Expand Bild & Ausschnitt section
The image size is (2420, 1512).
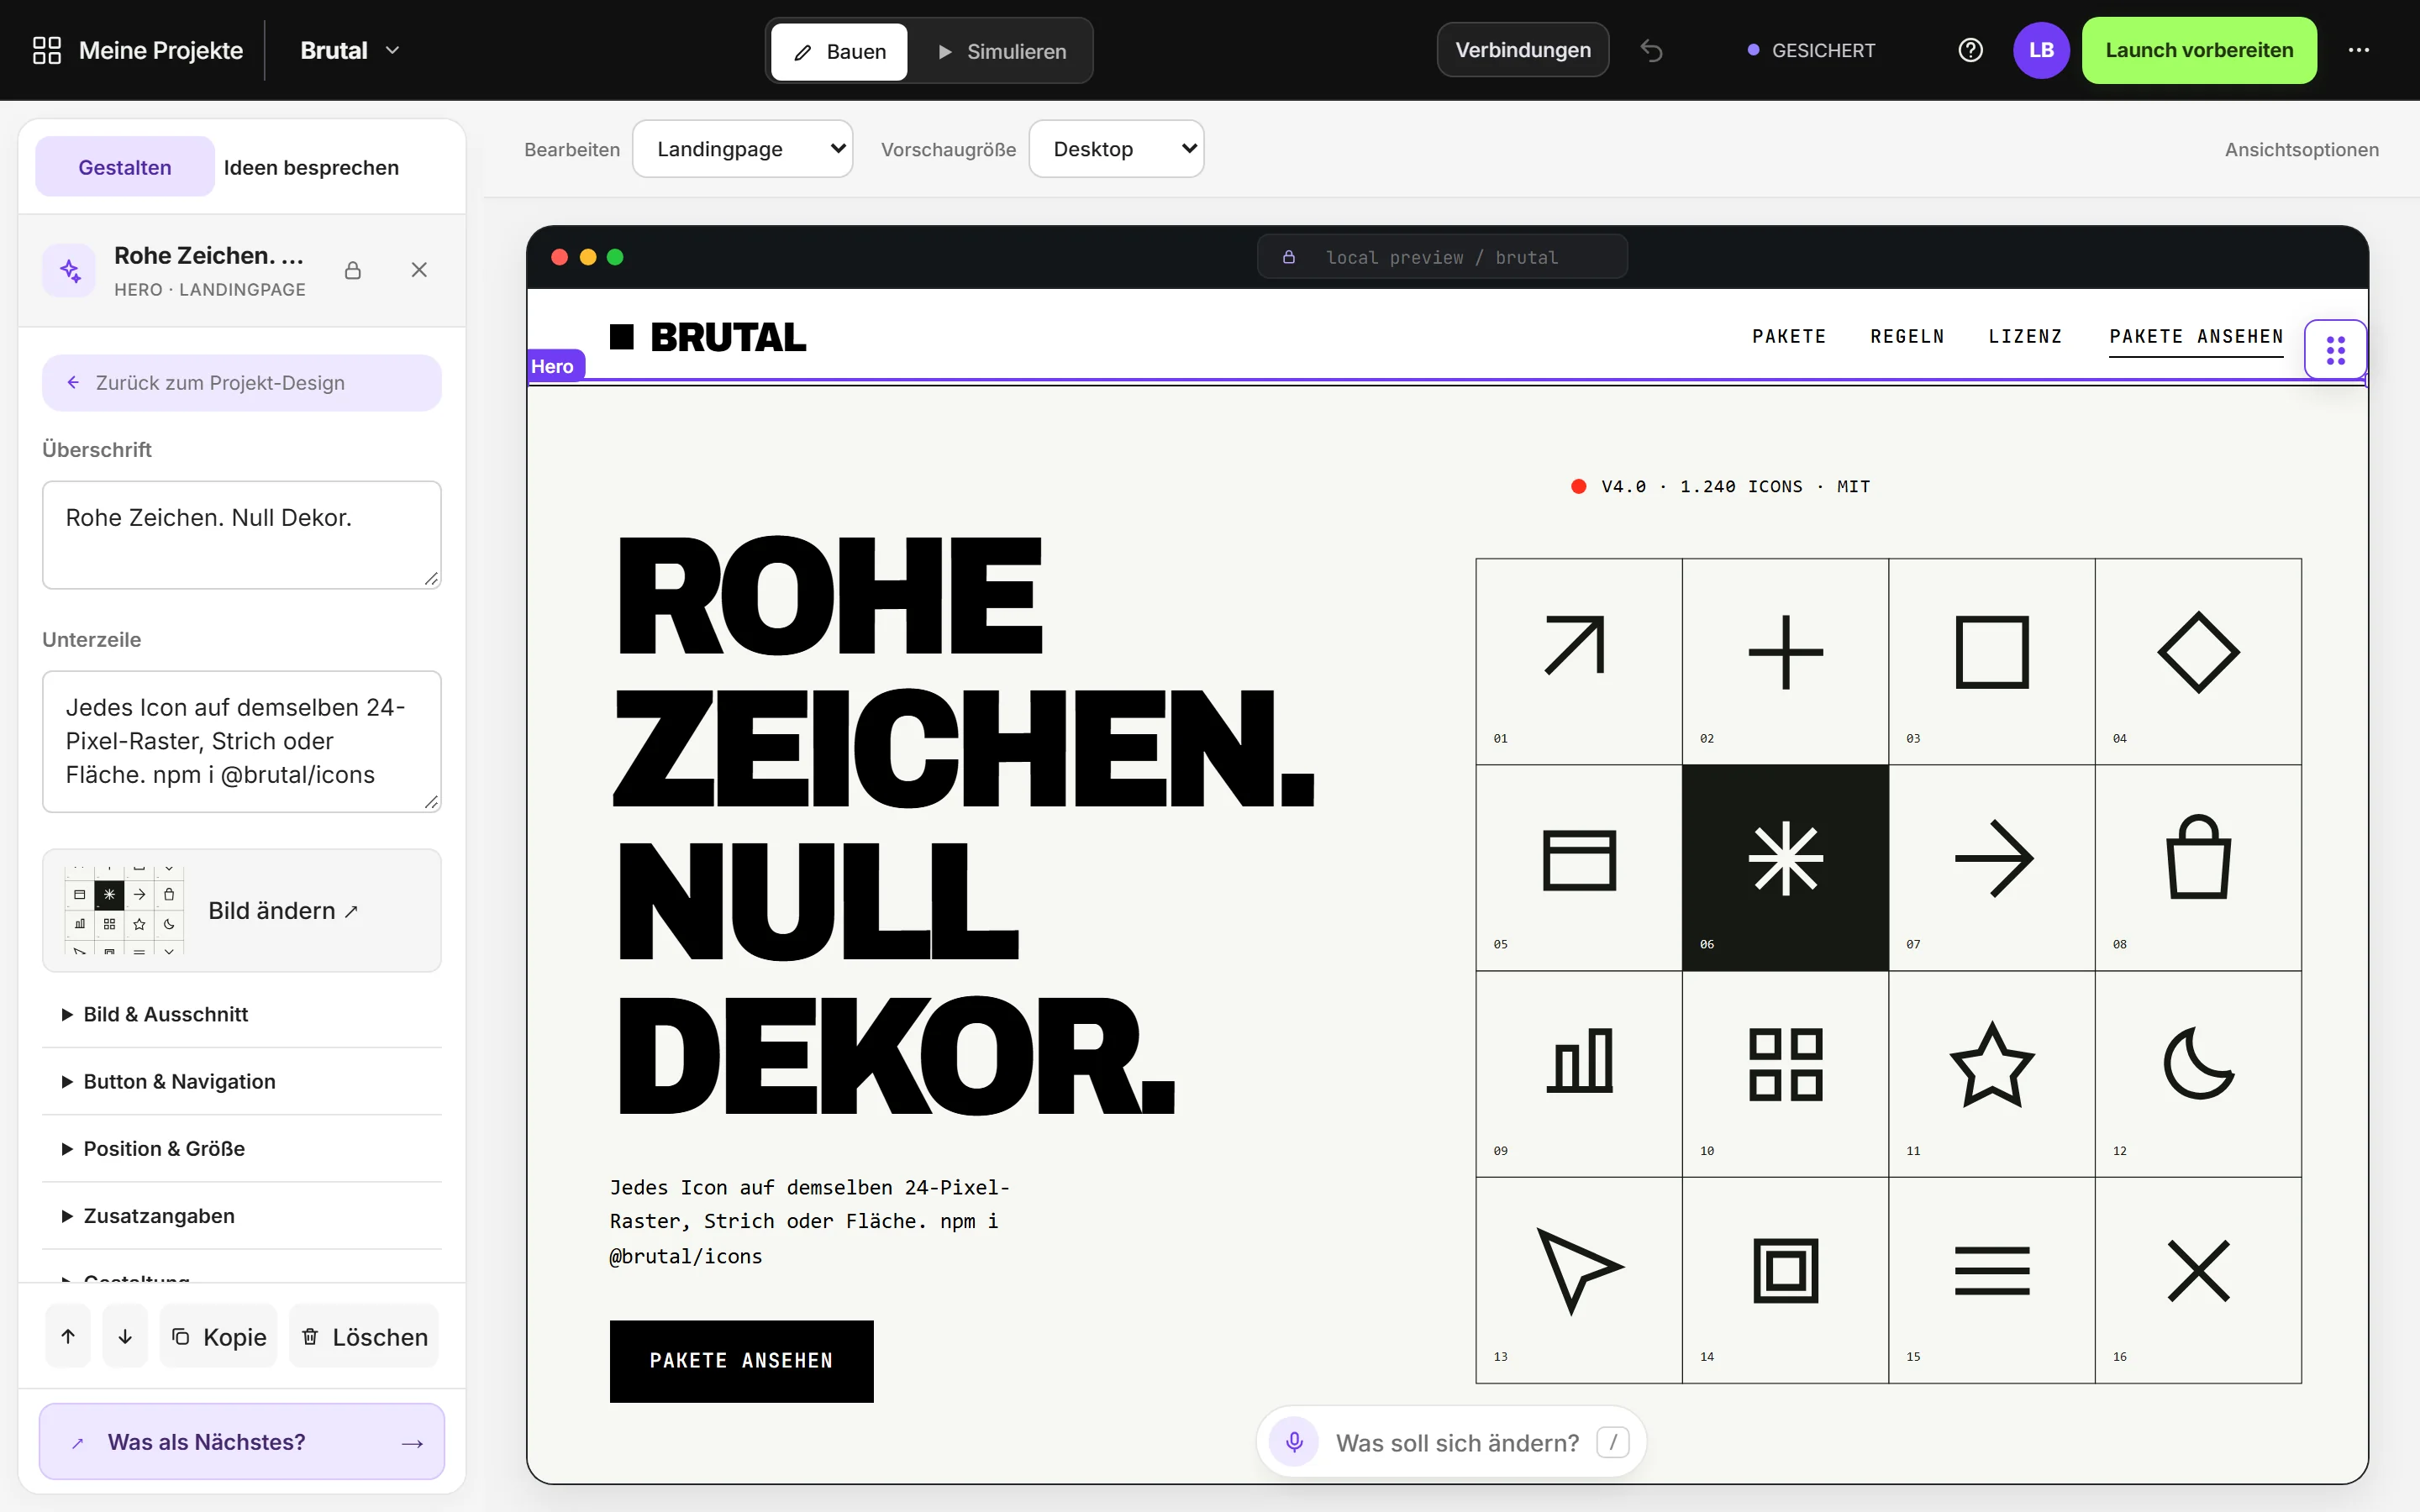tap(242, 1014)
